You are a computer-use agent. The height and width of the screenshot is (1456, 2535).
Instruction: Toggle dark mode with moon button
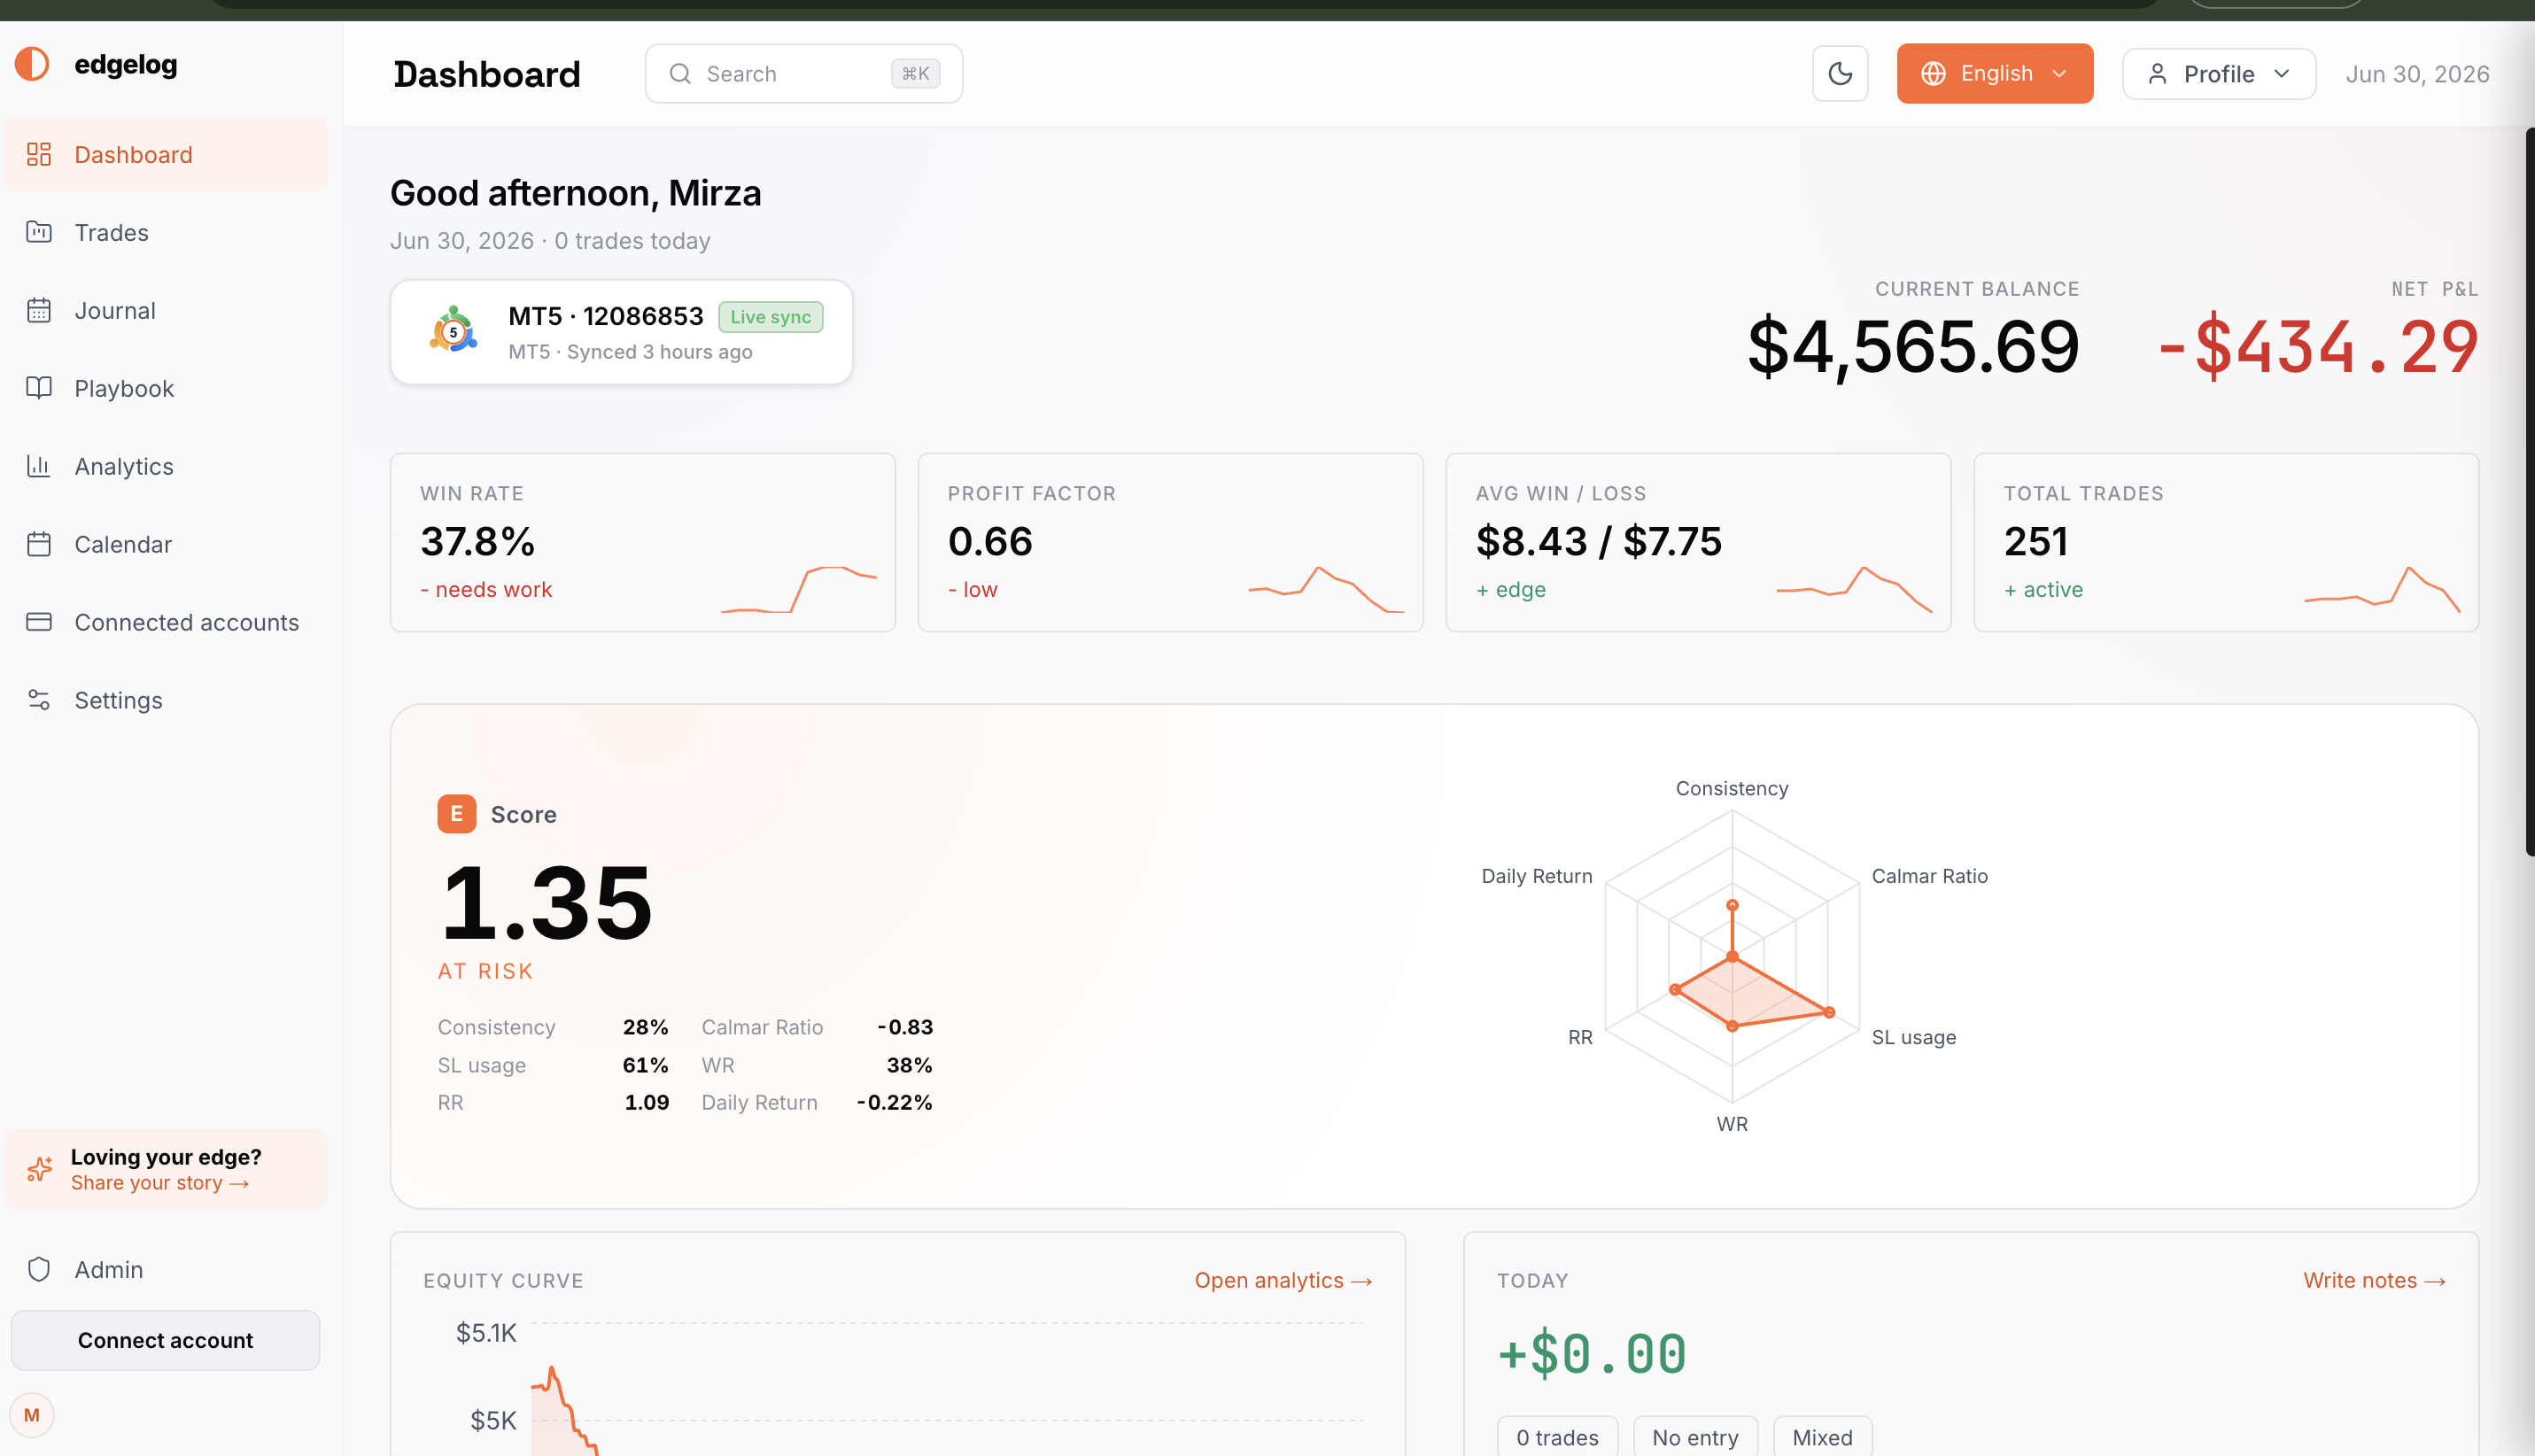pyautogui.click(x=1840, y=74)
